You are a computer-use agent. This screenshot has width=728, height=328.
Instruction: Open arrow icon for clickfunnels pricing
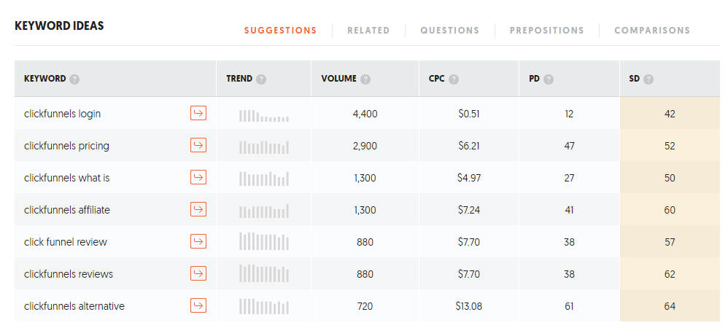198,146
